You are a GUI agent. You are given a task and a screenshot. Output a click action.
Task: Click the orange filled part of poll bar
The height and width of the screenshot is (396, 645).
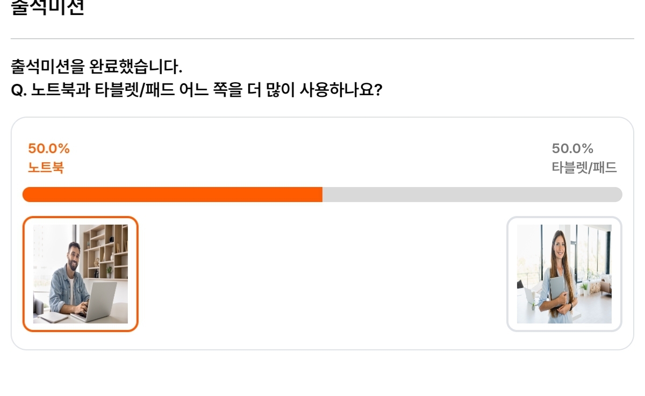click(172, 195)
